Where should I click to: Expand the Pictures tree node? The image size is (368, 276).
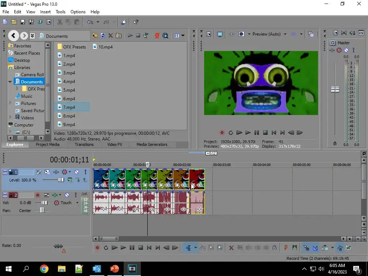[x=10, y=103]
